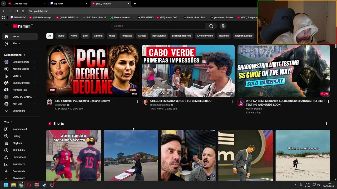Go back with the browser arrow
The width and height of the screenshot is (337, 189).
(x=4, y=11)
